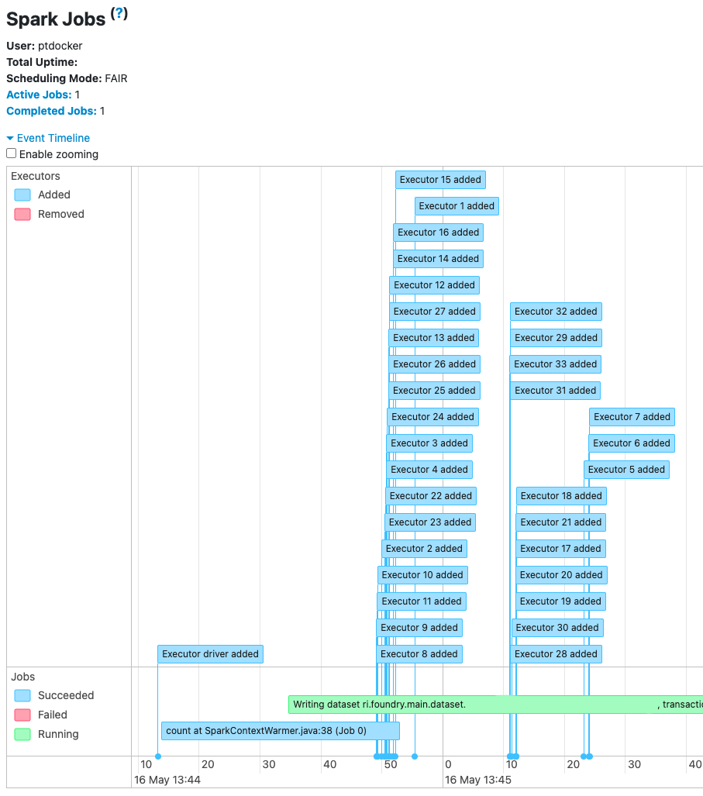Image resolution: width=703 pixels, height=796 pixels.
Task: Select the Executor 9 added event
Action: click(419, 629)
